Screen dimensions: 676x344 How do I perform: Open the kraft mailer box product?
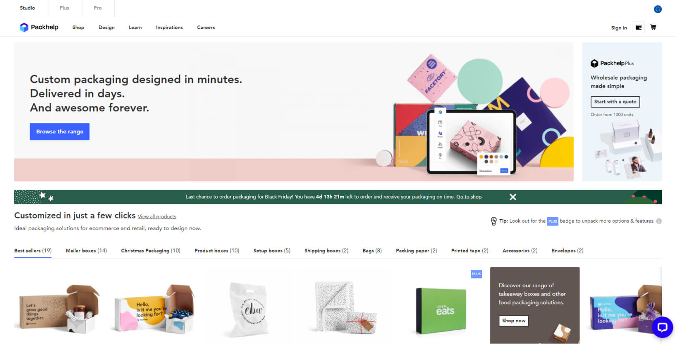point(59,309)
